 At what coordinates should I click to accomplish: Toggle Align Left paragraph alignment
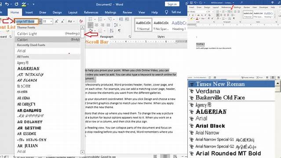pos(91,25)
